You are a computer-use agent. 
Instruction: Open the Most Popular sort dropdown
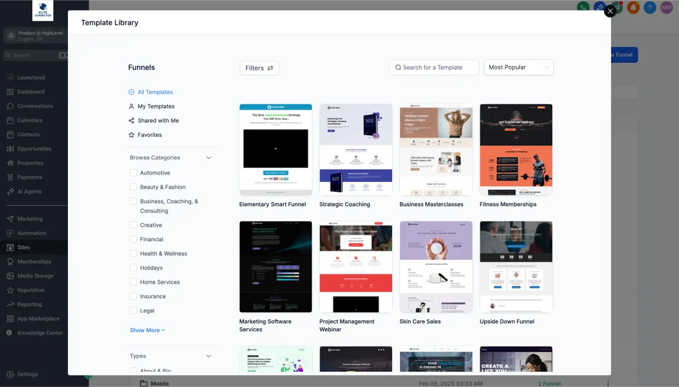[519, 67]
